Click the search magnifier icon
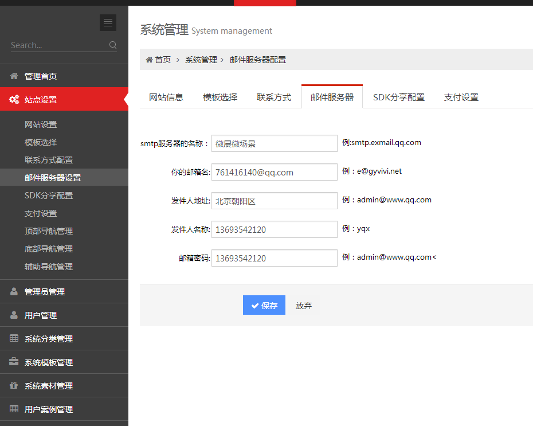The height and width of the screenshot is (426, 533). [113, 45]
